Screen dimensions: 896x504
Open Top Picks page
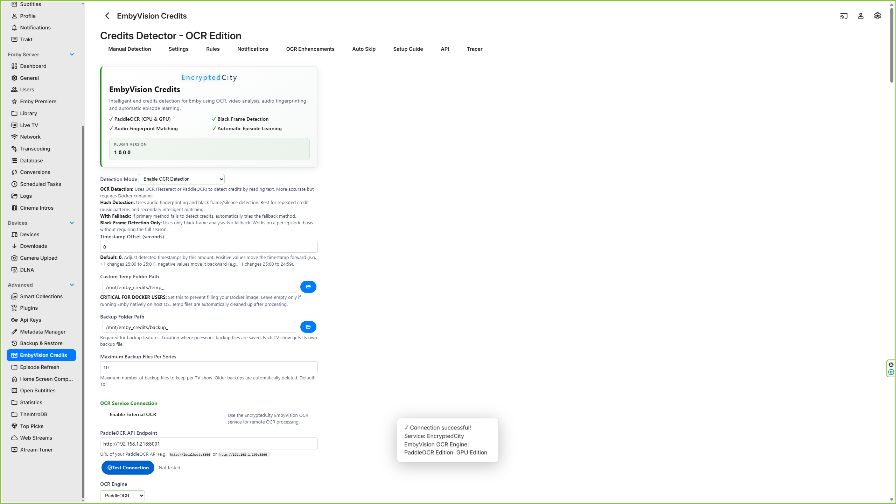[x=41, y=426]
